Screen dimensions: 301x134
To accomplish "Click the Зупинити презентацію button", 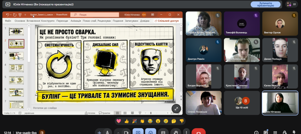I will [x=265, y=4].
